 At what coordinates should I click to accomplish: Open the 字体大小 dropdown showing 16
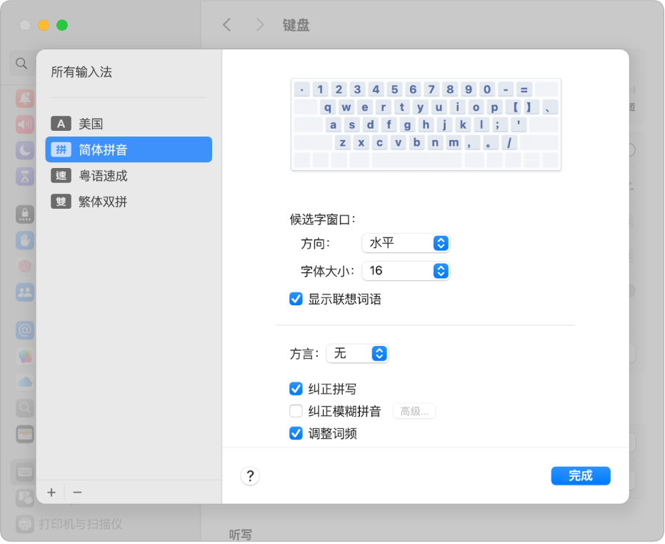click(x=406, y=271)
